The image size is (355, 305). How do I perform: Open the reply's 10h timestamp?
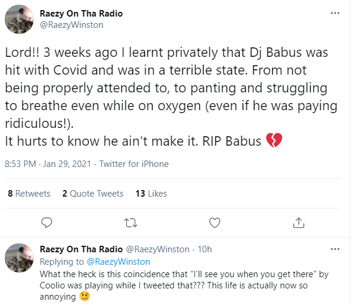click(204, 249)
